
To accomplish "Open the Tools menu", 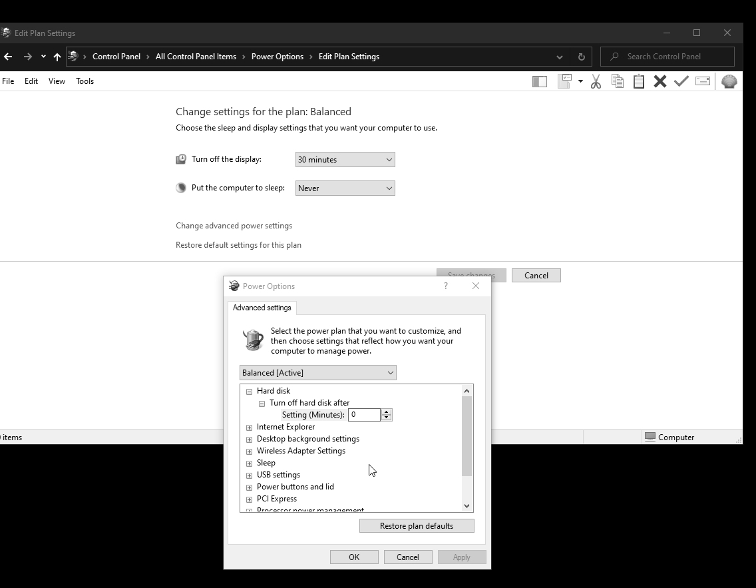I will coord(85,81).
